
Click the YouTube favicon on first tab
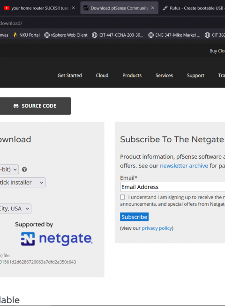[x=7, y=8]
